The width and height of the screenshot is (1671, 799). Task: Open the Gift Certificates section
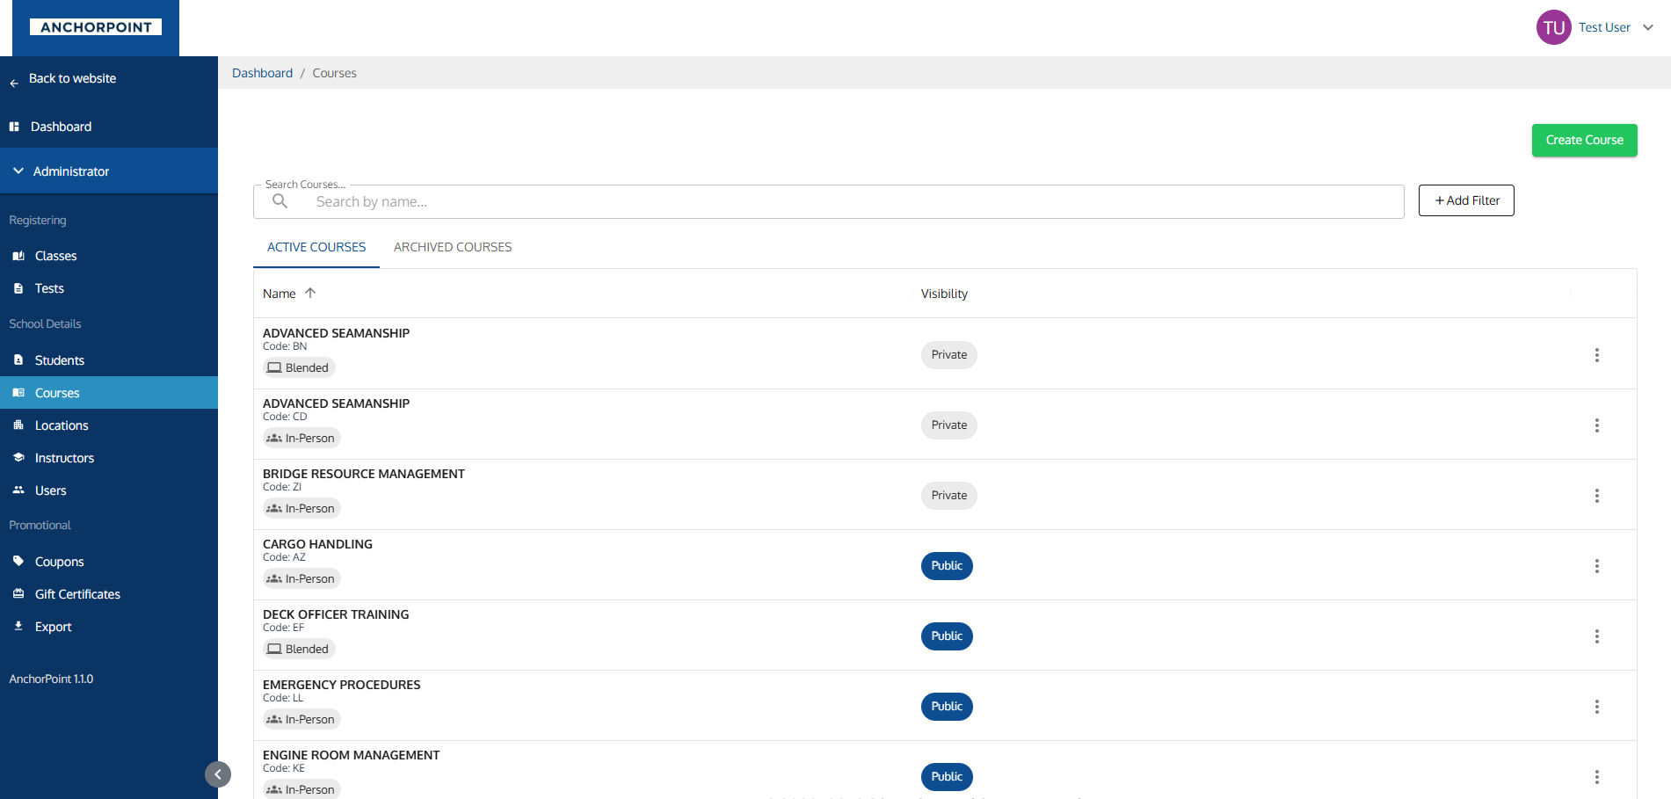pos(18,593)
